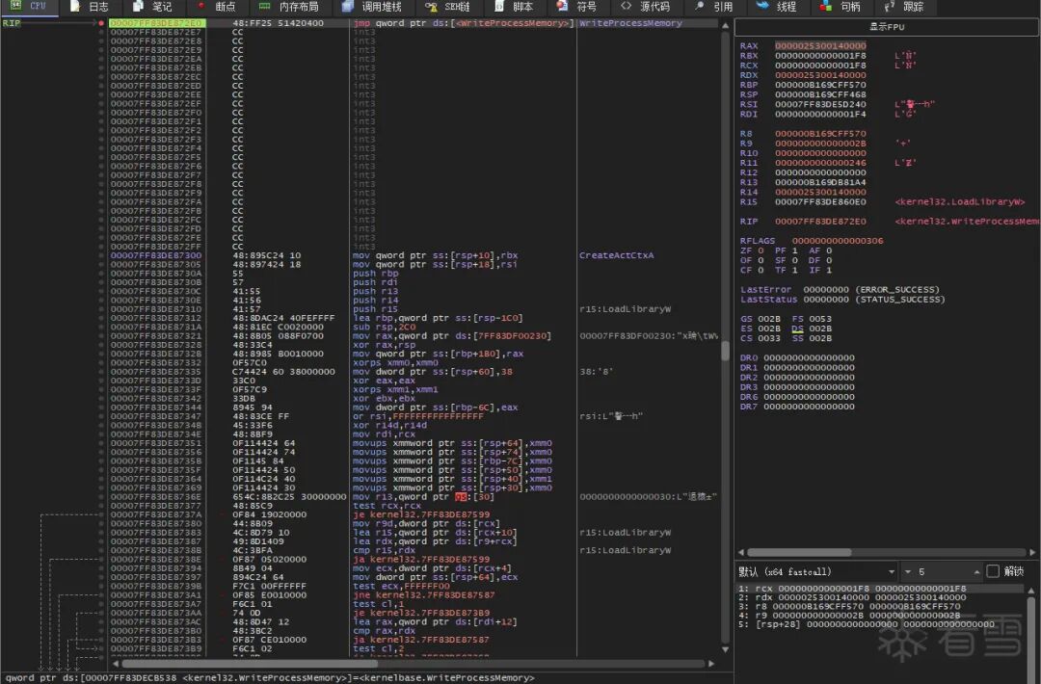1041x684 pixels.
Task: Open the 引用 references tab
Action: [714, 6]
